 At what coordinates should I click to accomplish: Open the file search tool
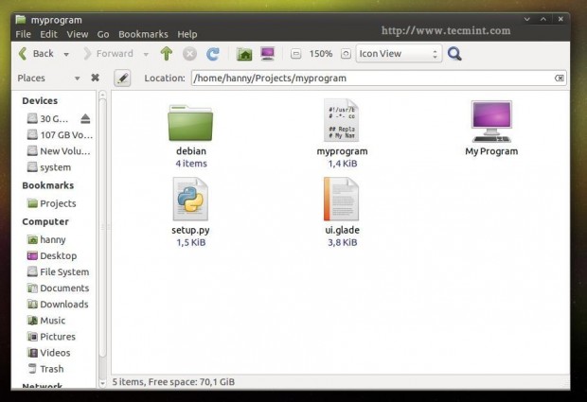tap(454, 54)
